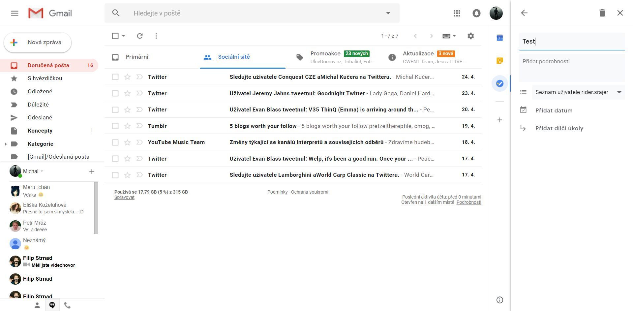Expand advanced search options arrow

[x=388, y=13]
